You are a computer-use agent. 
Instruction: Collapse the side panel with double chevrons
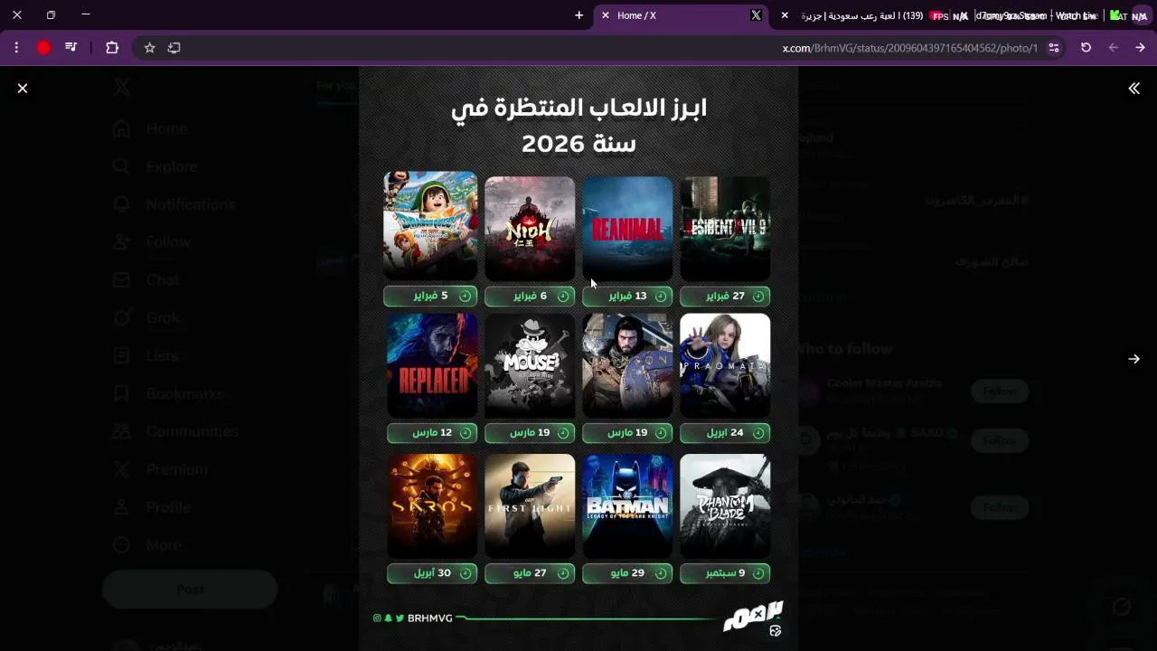click(1133, 88)
